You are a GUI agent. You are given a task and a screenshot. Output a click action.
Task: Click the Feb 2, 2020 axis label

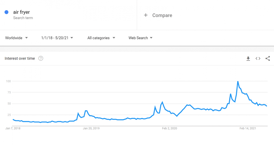169,128
